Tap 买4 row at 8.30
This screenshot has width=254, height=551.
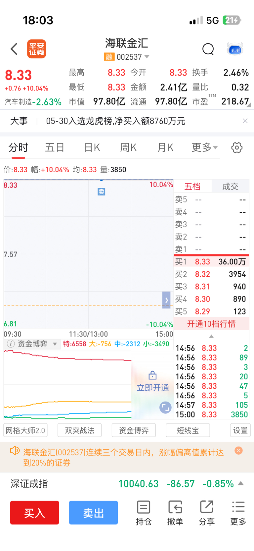212,299
